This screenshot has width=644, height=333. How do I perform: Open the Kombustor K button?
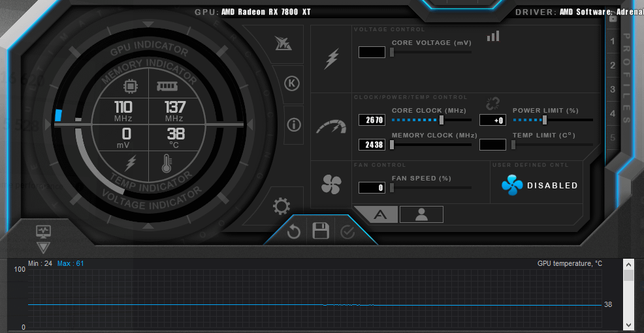[x=291, y=83]
